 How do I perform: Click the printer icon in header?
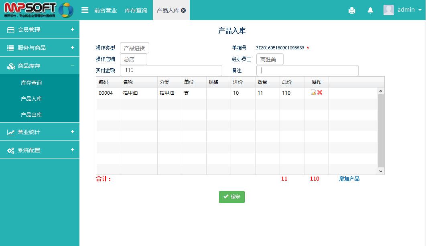tap(352, 10)
